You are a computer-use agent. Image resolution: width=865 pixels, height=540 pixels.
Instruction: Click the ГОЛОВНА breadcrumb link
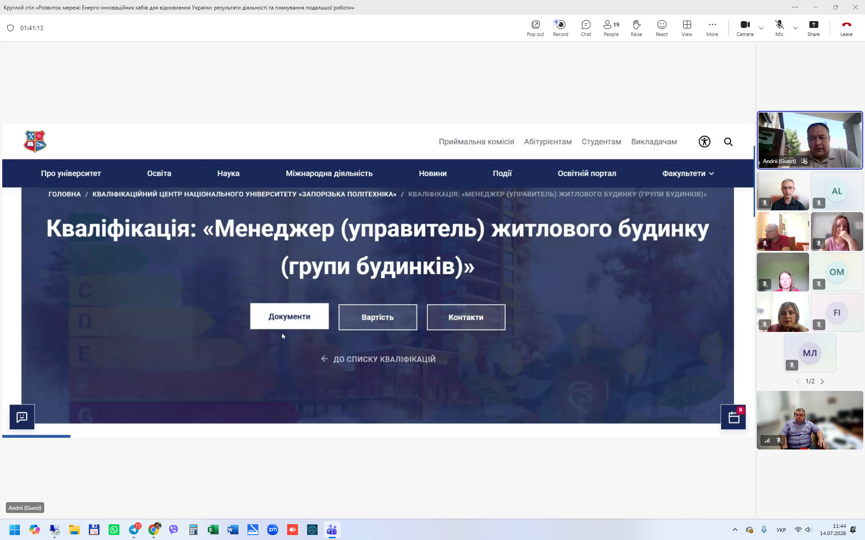pyautogui.click(x=64, y=194)
